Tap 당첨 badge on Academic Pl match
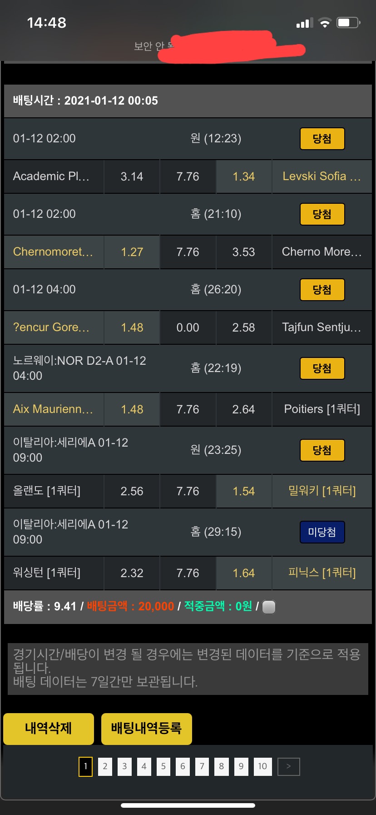The height and width of the screenshot is (815, 376). click(322, 139)
